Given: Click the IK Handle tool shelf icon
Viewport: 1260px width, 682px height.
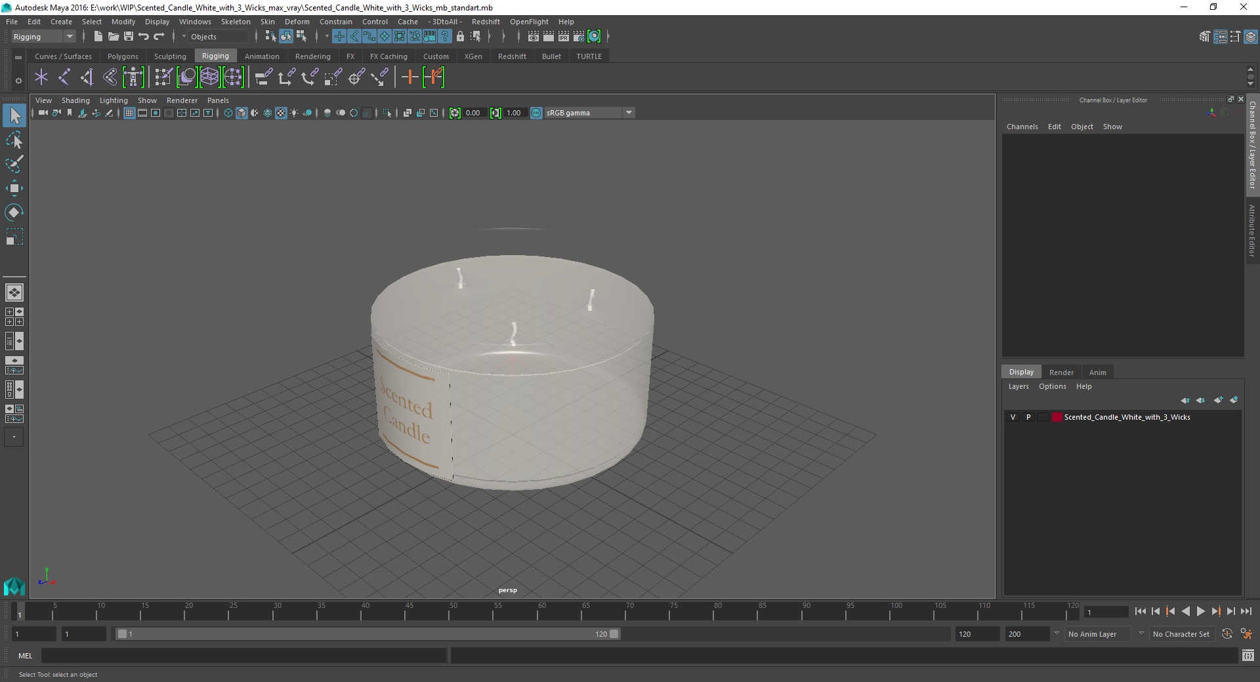Looking at the screenshot, I should [87, 77].
